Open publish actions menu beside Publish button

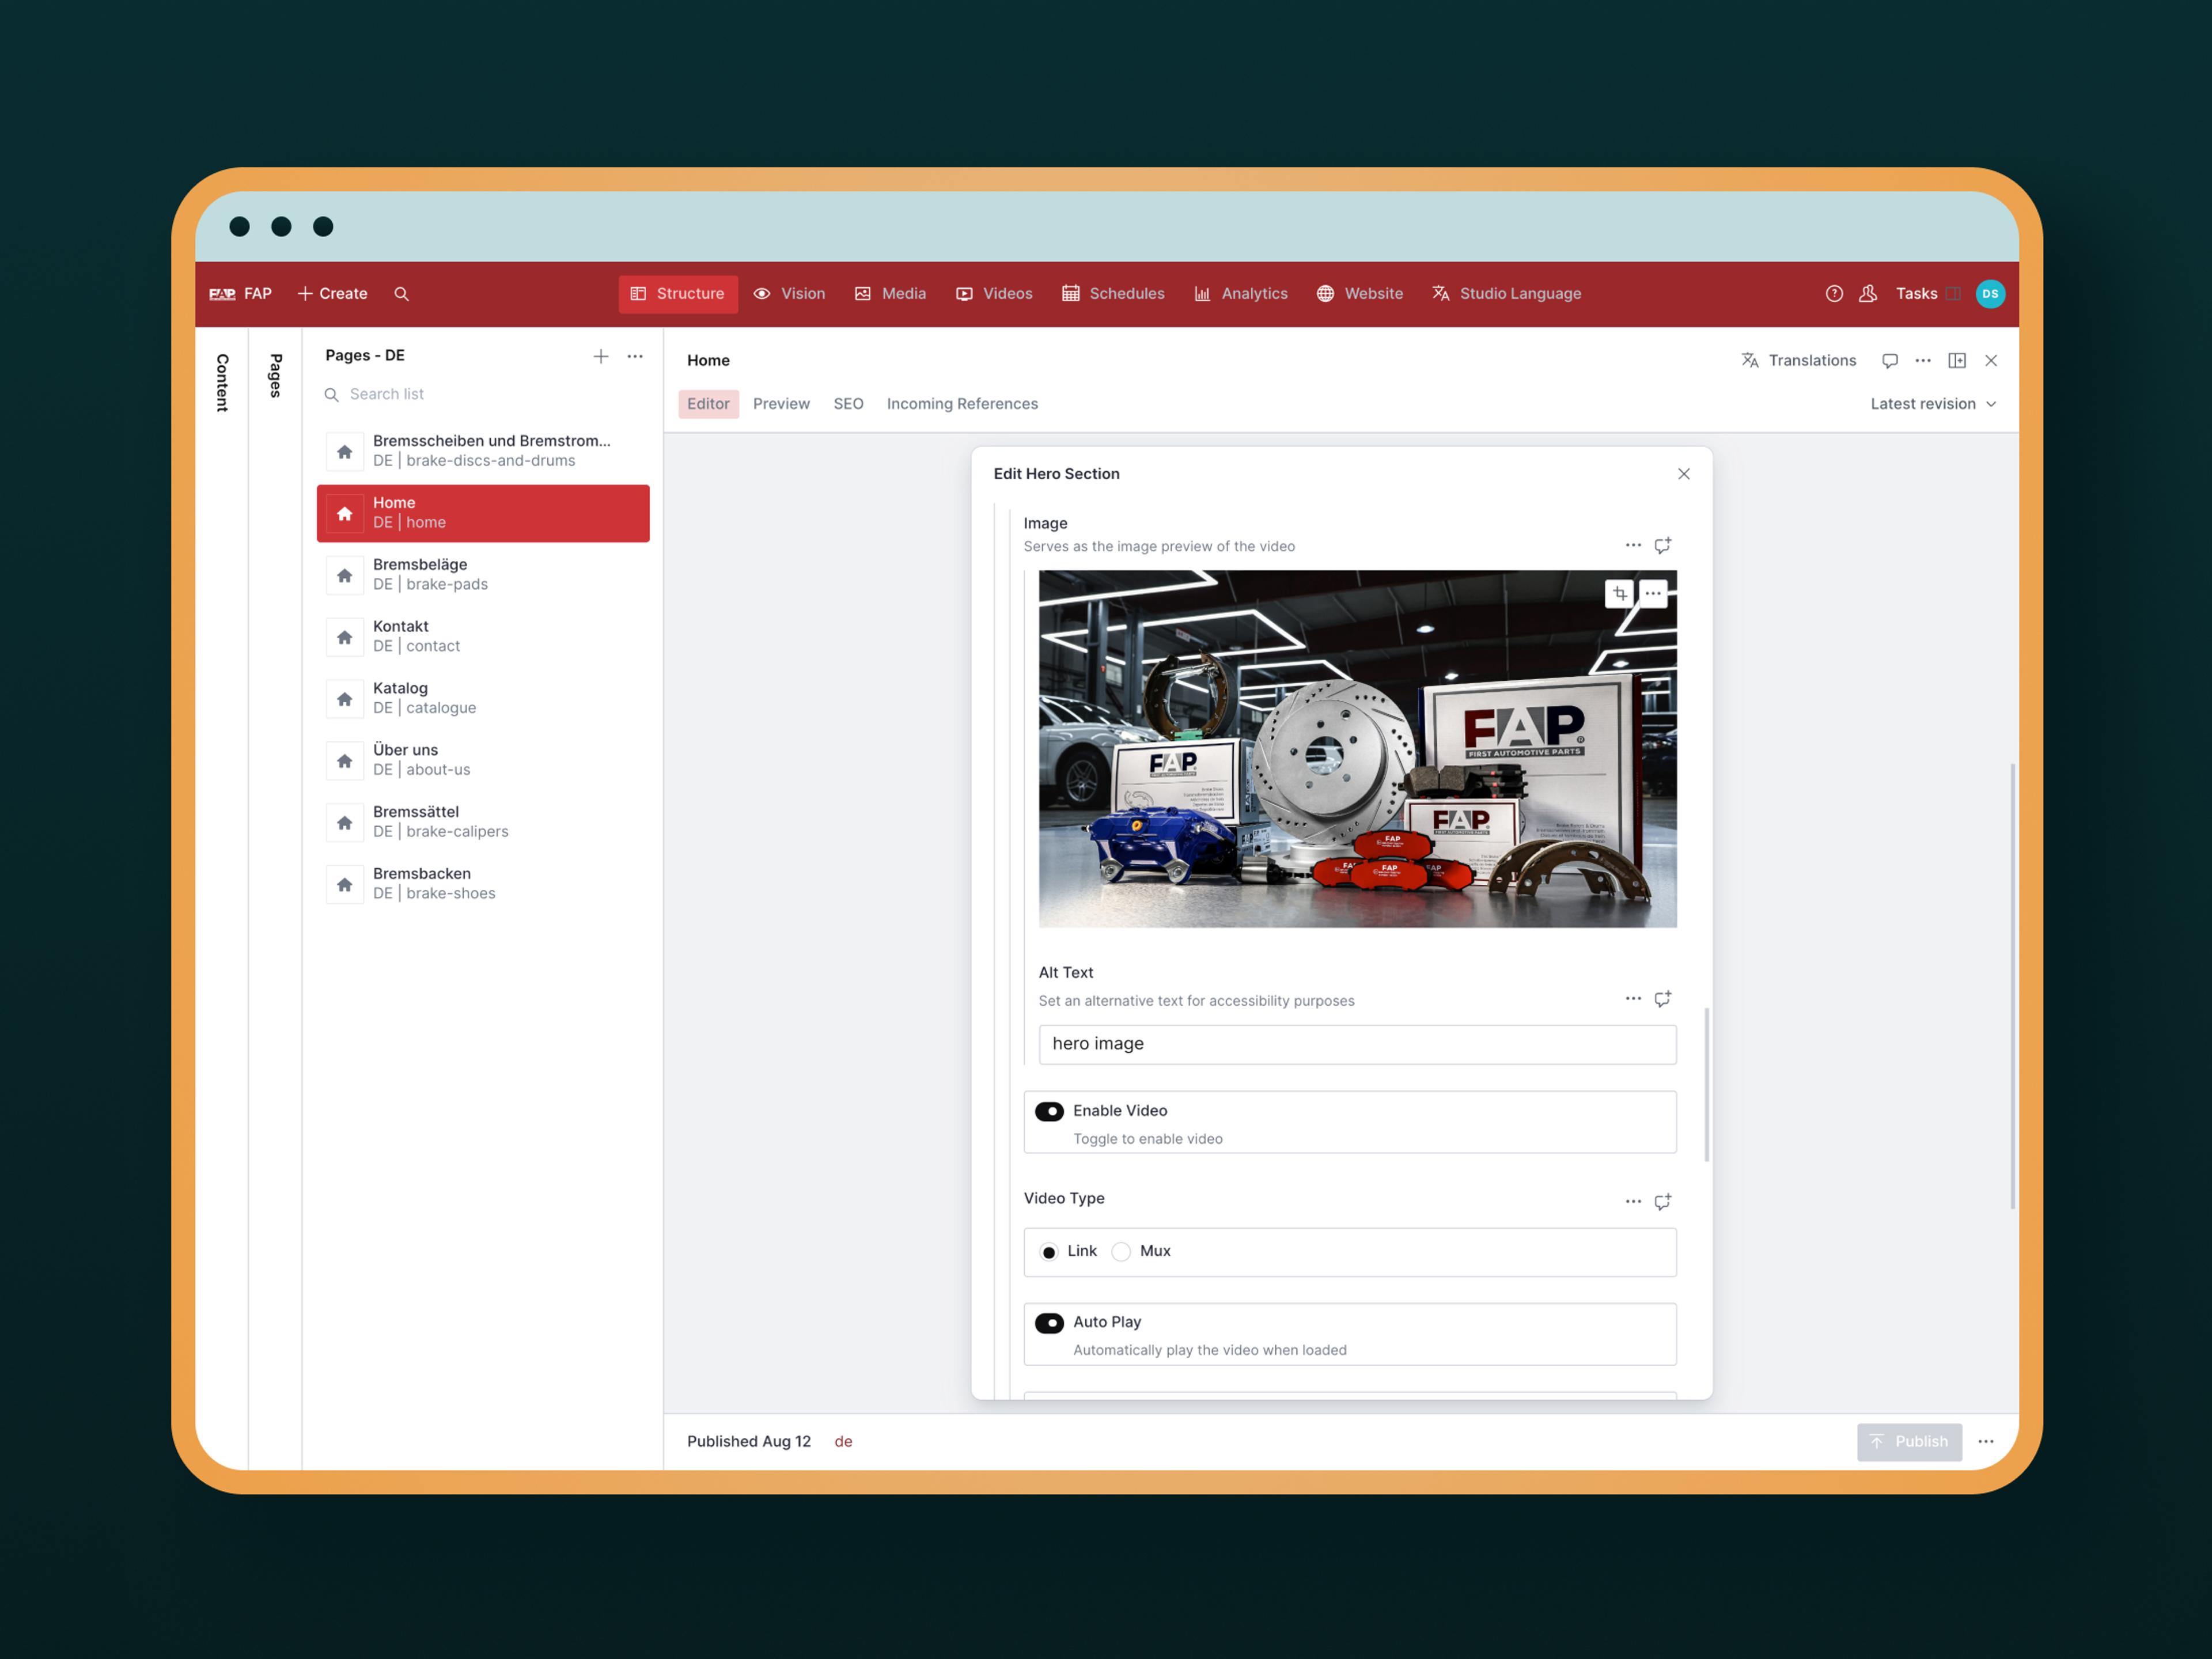pyautogui.click(x=1985, y=1441)
